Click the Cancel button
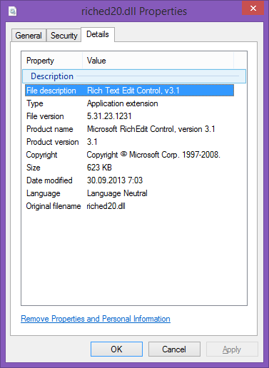Viewport: 269px width, 368px height. pos(174,349)
